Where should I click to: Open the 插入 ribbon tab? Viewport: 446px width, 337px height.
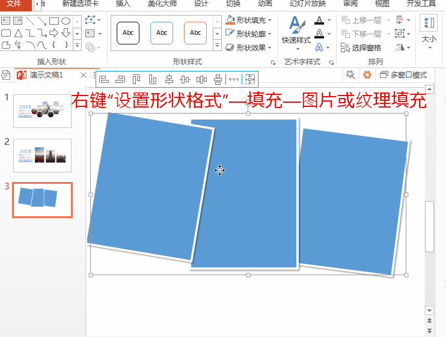123,4
